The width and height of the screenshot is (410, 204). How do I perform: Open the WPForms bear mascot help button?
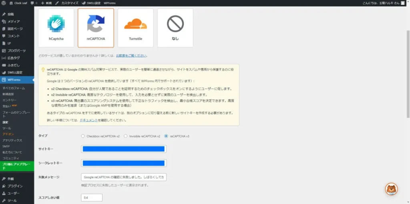pyautogui.click(x=392, y=189)
